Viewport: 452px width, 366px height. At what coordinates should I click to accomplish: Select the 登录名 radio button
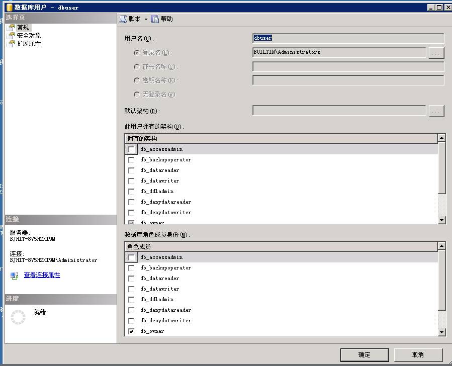point(137,53)
